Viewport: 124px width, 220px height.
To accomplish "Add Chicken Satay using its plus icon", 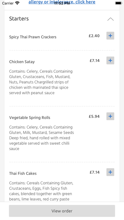I will [110, 60].
